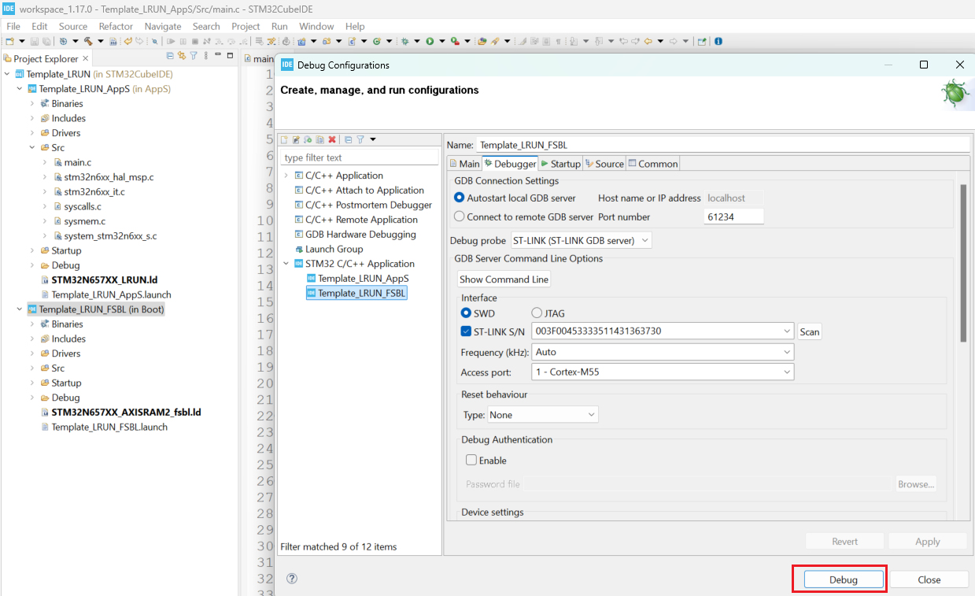Choose the JTAG interface option
This screenshot has height=596, width=975.
click(x=537, y=313)
